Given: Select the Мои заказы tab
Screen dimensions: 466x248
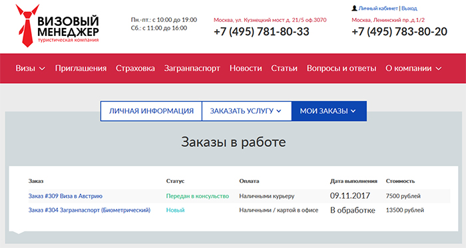Looking at the screenshot, I should pos(329,111).
